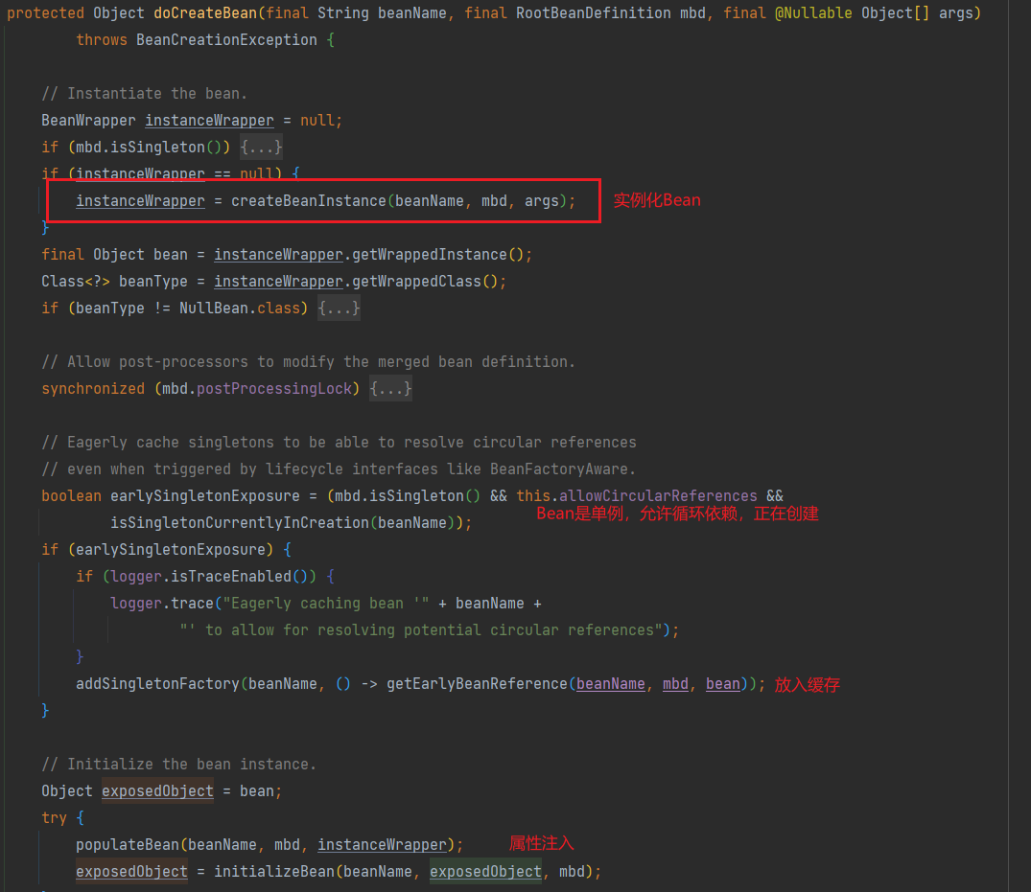Expand the folded block after mbd.isSingleton()
Screen dimensions: 1031x892
[261, 148]
